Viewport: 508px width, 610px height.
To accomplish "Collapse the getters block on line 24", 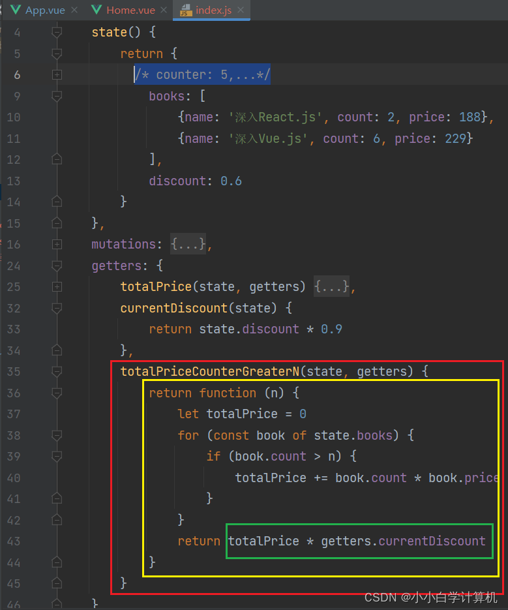I will click(57, 266).
